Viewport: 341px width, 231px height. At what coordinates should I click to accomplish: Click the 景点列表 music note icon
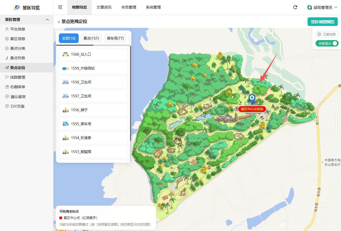[x=7, y=58]
